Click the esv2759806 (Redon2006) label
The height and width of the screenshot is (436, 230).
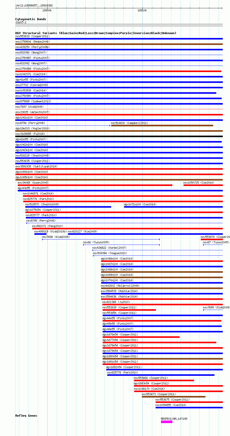[32, 42]
